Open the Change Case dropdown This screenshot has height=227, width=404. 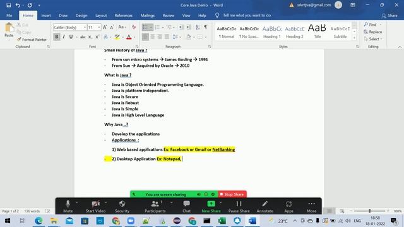(122, 27)
